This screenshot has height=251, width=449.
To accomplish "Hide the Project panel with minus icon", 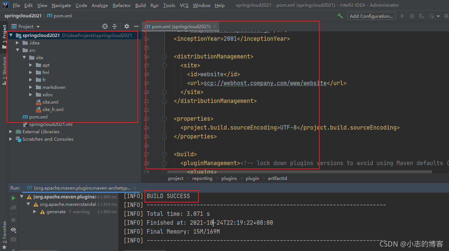I will point(136,26).
